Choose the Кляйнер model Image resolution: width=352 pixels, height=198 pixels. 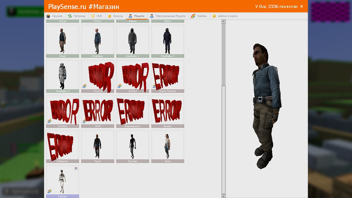(x=98, y=41)
